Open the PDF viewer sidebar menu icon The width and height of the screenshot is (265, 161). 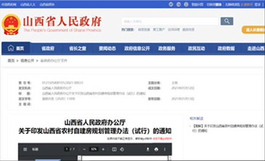pos(25,149)
